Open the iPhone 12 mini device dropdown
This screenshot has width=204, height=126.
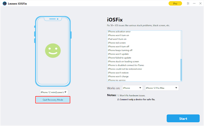[54, 92]
